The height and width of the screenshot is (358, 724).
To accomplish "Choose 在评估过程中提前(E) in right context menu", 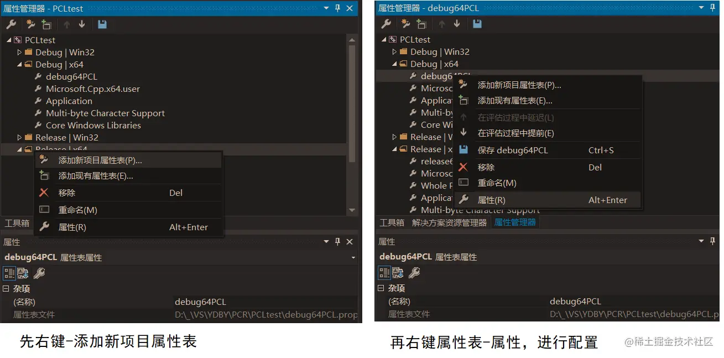I will click(x=548, y=133).
